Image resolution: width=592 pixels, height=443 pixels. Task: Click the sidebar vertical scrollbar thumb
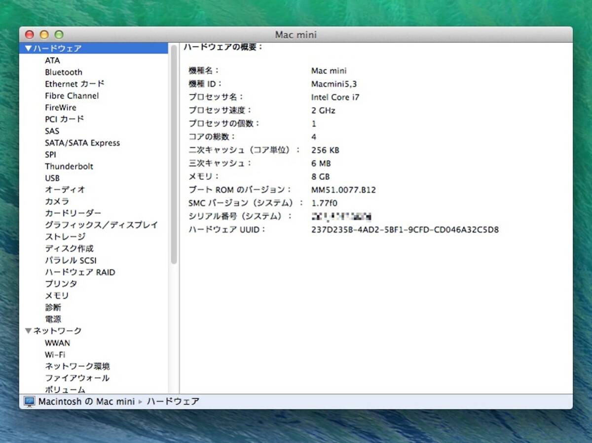coord(174,154)
